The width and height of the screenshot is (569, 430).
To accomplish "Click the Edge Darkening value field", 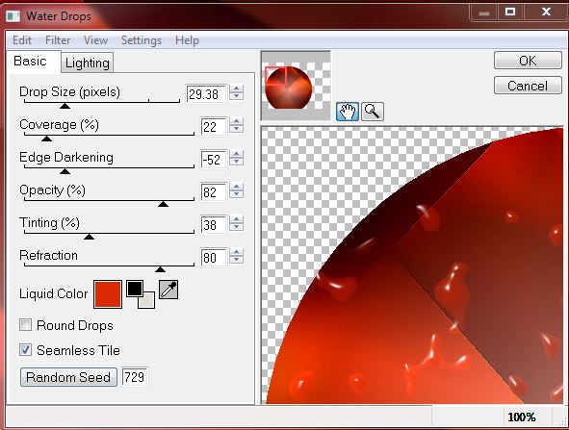I will pyautogui.click(x=214, y=160).
